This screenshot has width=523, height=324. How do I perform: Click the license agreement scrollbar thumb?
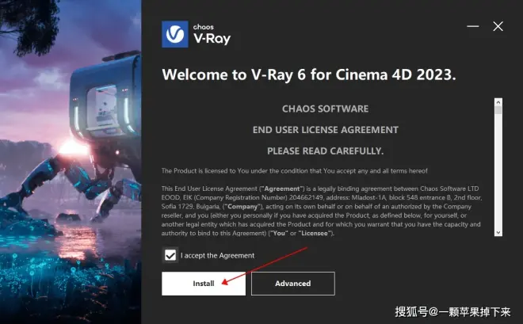point(498,110)
